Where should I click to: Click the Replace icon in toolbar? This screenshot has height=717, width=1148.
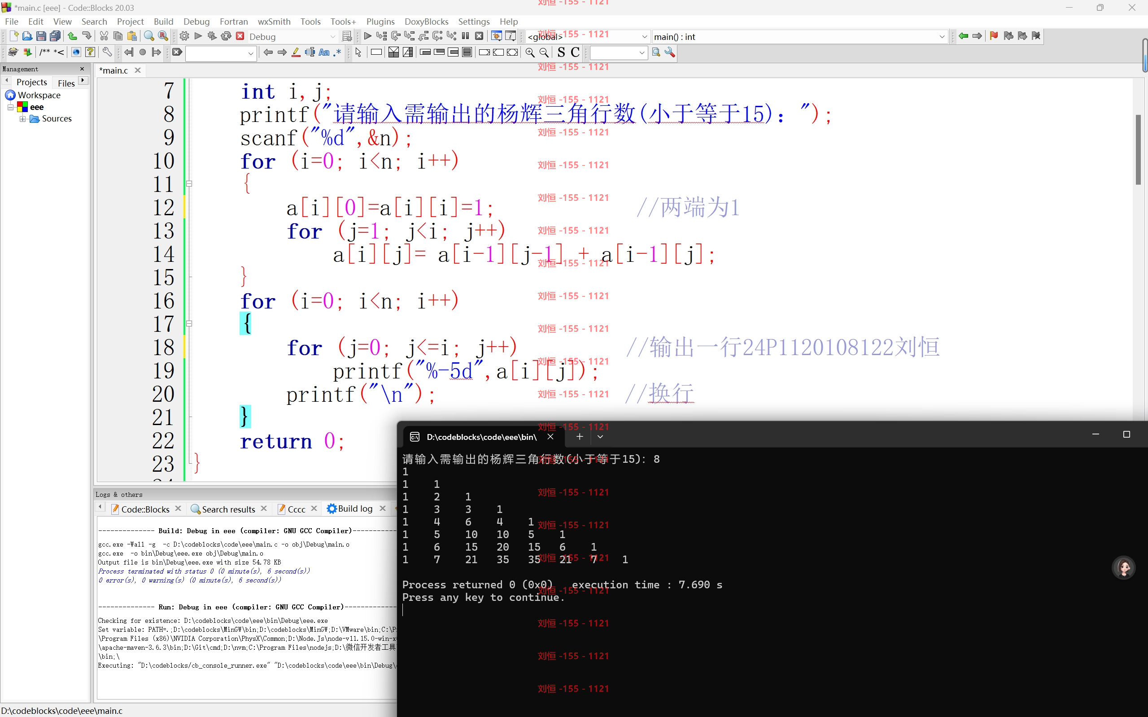pos(163,36)
